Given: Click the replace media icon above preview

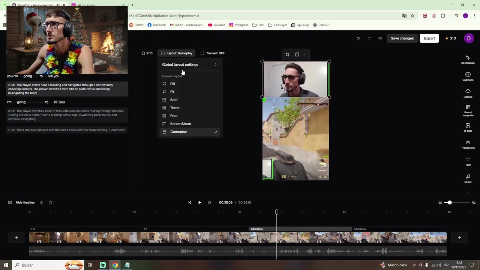Looking at the screenshot, I should [x=297, y=54].
